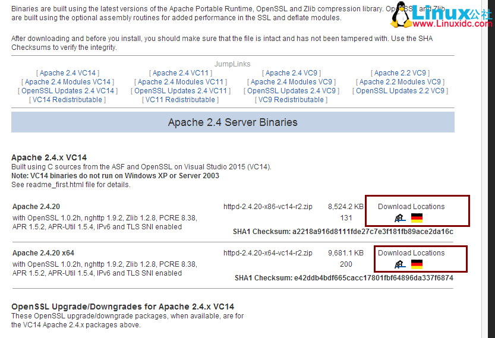Jump to Apache 2.4 VC14 section

tap(68, 73)
